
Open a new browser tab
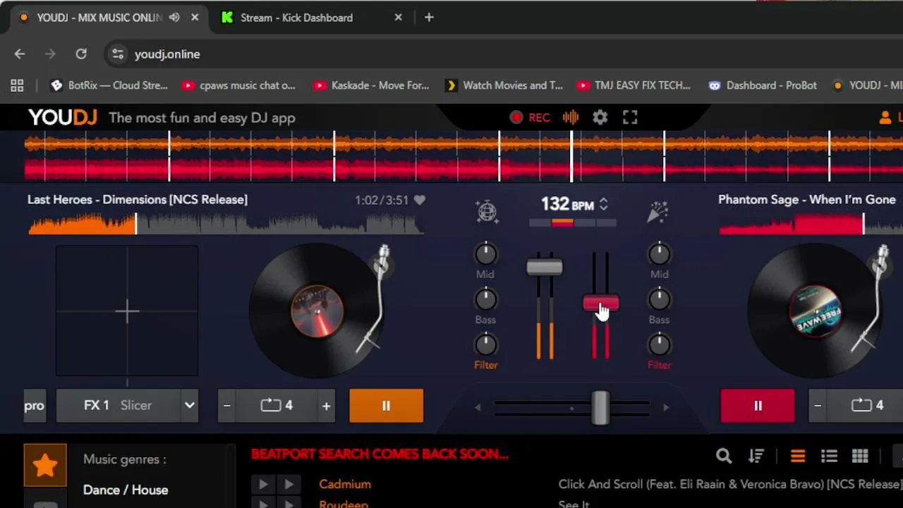click(x=429, y=18)
